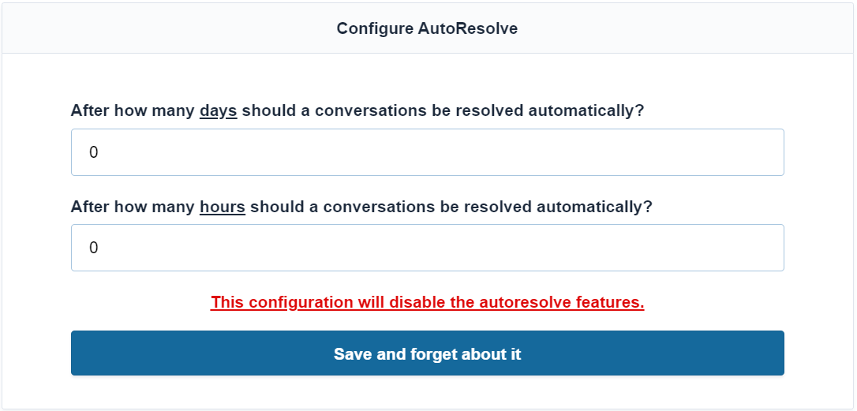
Task: Click the word Save on blue button
Action: coord(353,354)
